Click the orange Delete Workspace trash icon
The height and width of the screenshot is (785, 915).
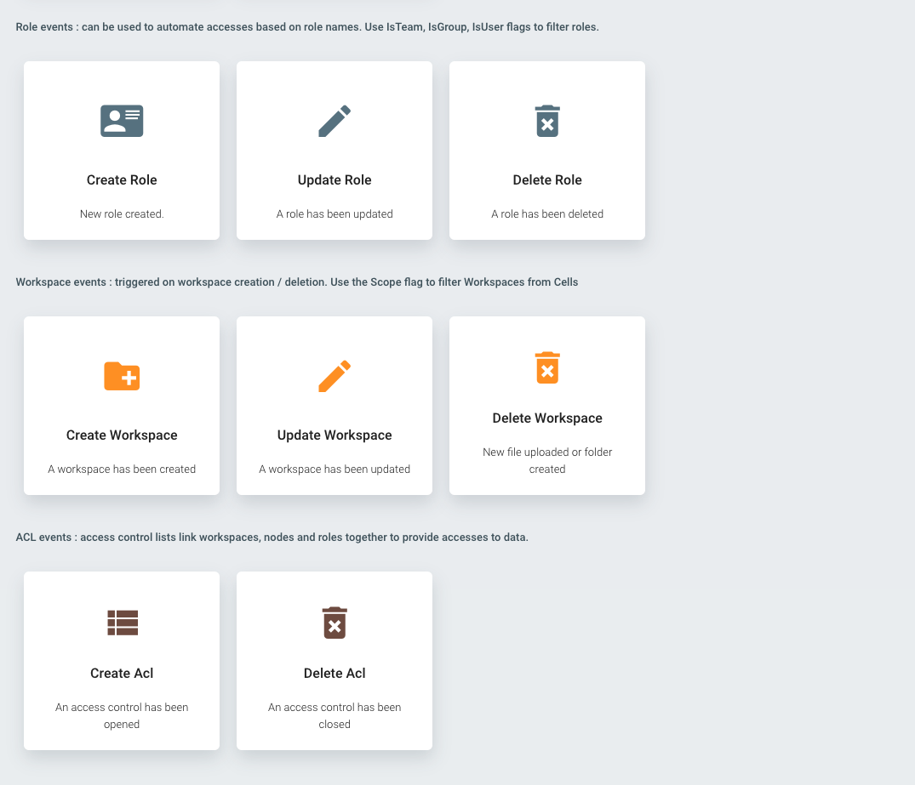[x=547, y=367]
